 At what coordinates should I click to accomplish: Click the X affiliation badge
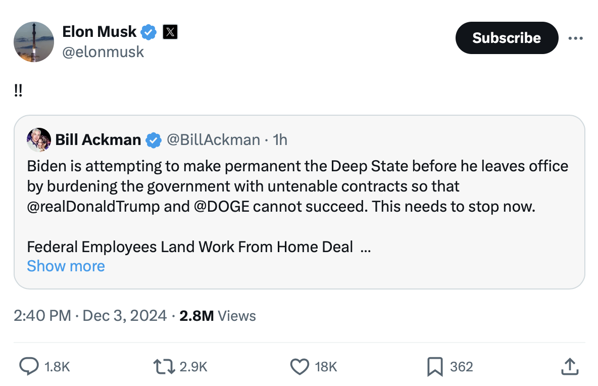pyautogui.click(x=171, y=32)
